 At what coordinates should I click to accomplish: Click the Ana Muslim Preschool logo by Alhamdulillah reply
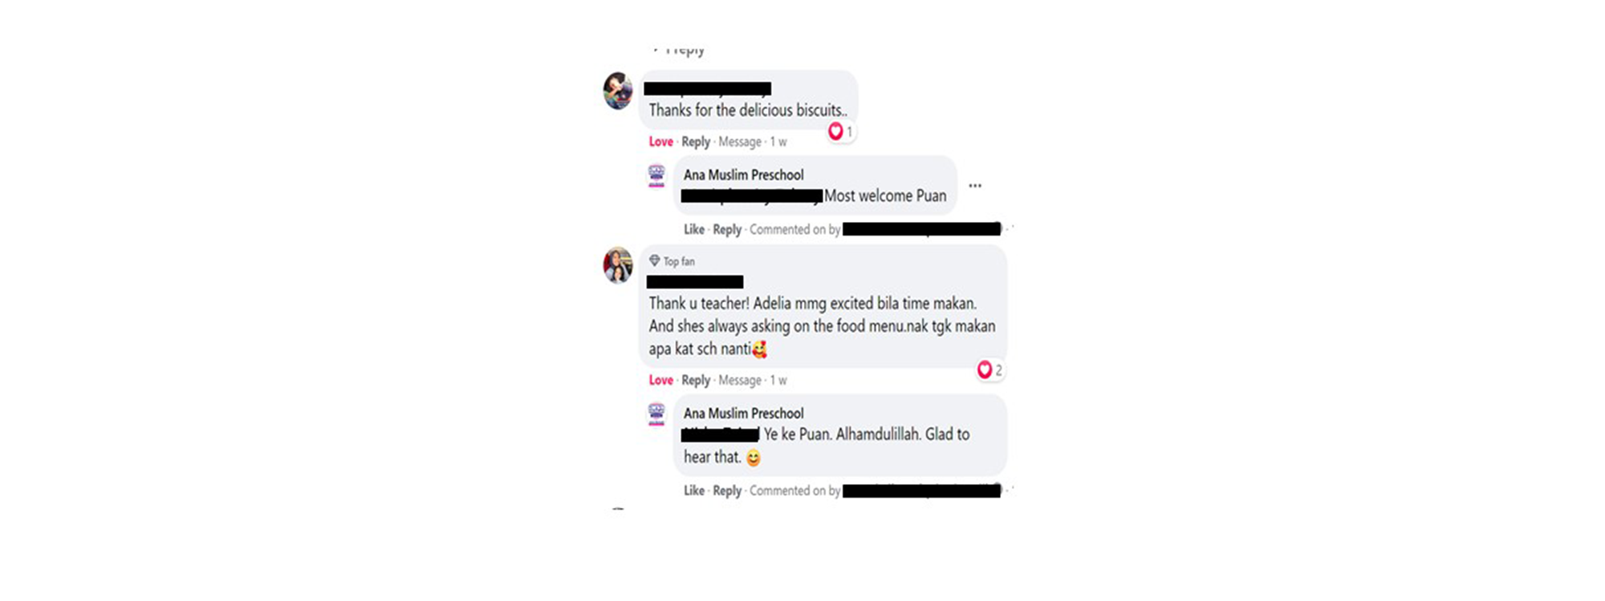click(x=656, y=414)
